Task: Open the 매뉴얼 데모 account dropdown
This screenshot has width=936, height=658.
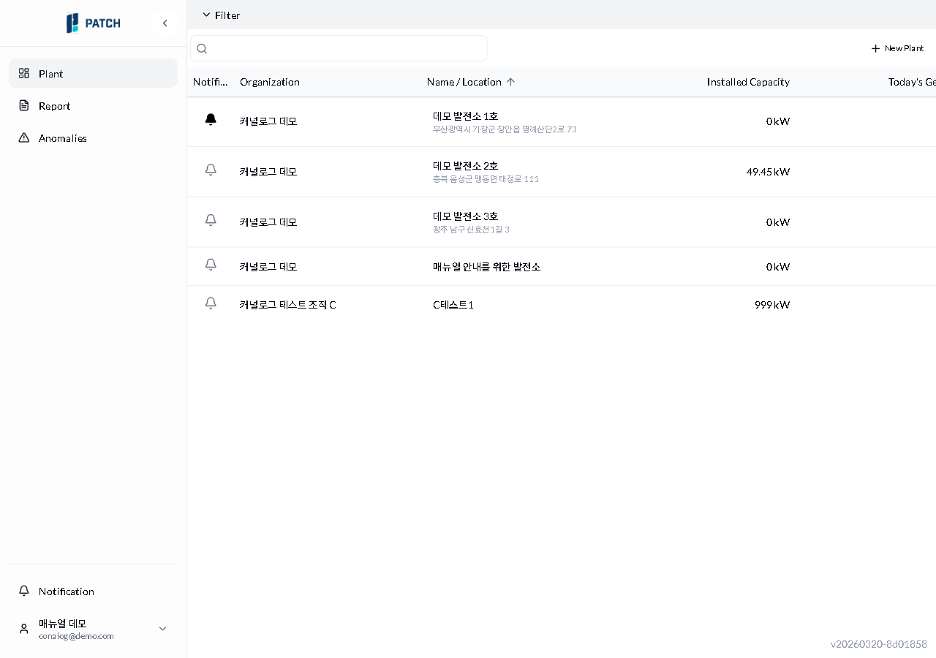Action: point(162,629)
